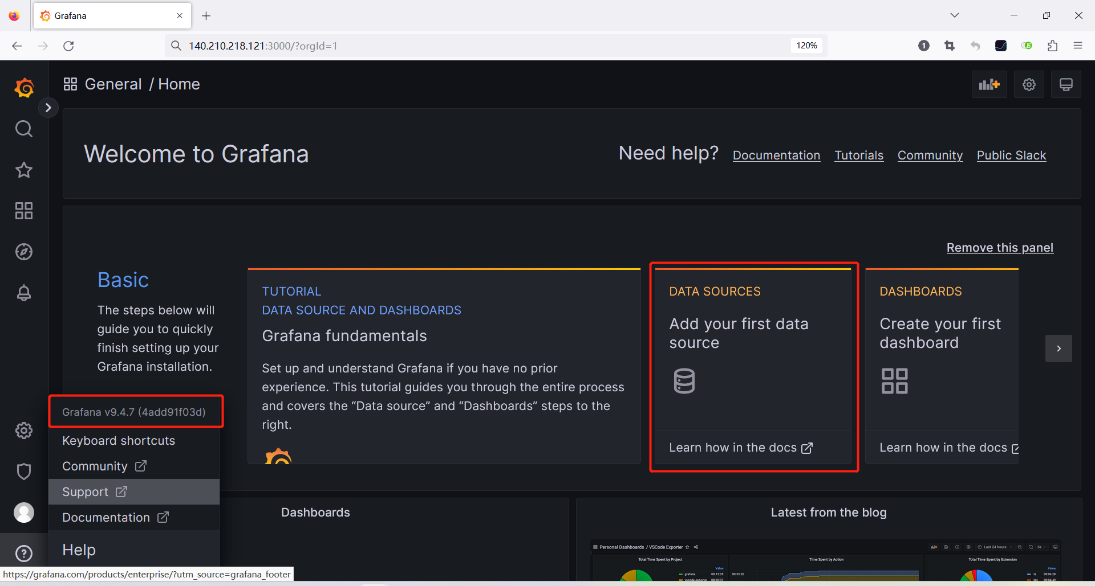This screenshot has height=586, width=1095.
Task: Click the Add panel toolbar icon
Action: pos(989,85)
